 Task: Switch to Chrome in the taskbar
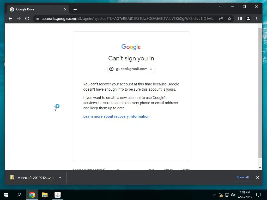click(32, 195)
